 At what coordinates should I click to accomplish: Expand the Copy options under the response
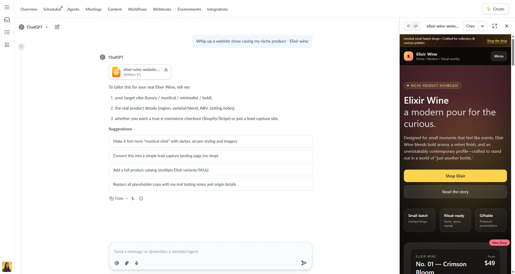point(127,198)
